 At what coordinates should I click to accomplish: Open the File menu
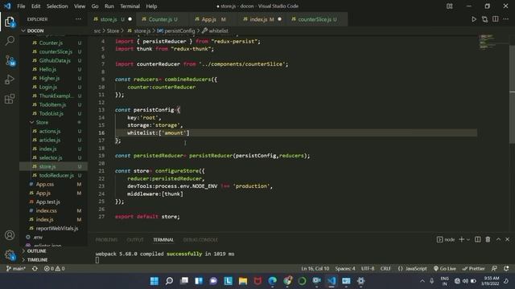(x=21, y=6)
